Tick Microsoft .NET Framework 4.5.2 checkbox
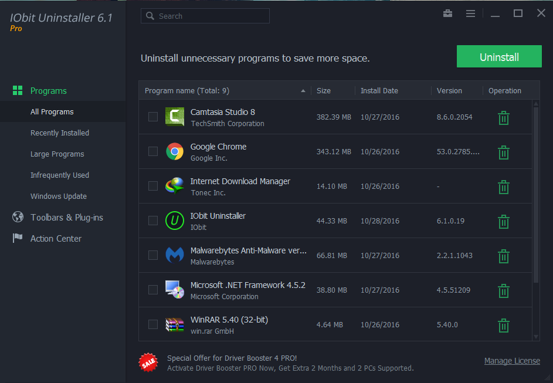The height and width of the screenshot is (383, 553). coord(152,290)
